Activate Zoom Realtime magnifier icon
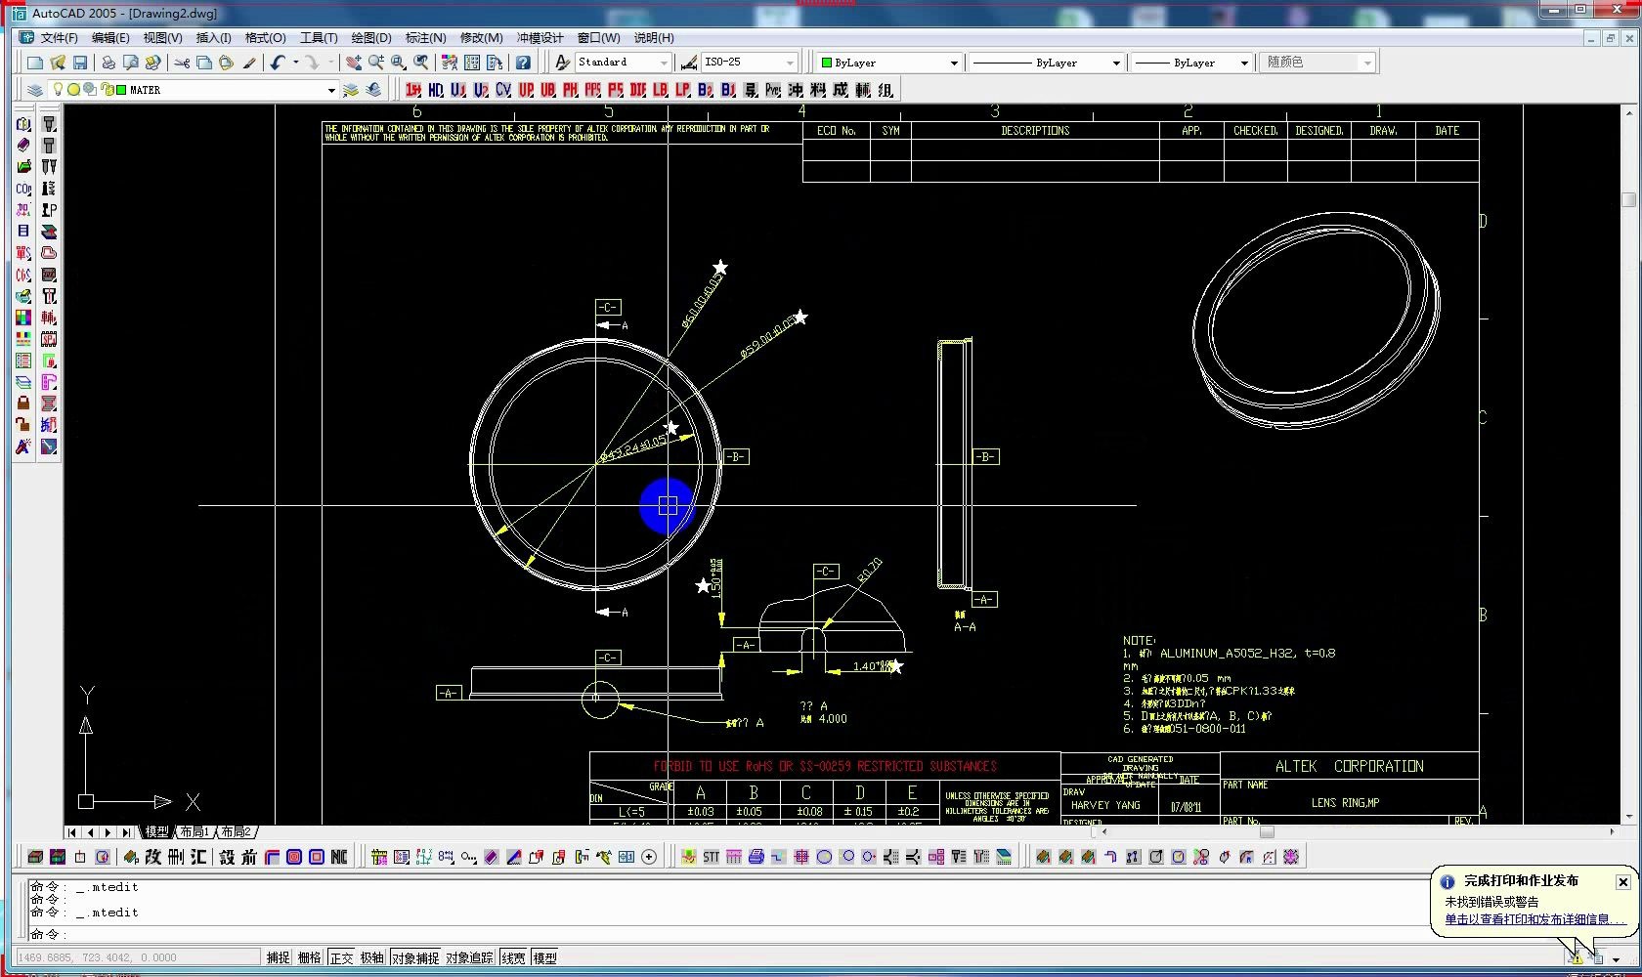The height and width of the screenshot is (977, 1642). pos(375,63)
